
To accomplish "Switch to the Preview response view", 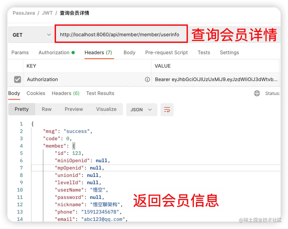I will (x=74, y=109).
